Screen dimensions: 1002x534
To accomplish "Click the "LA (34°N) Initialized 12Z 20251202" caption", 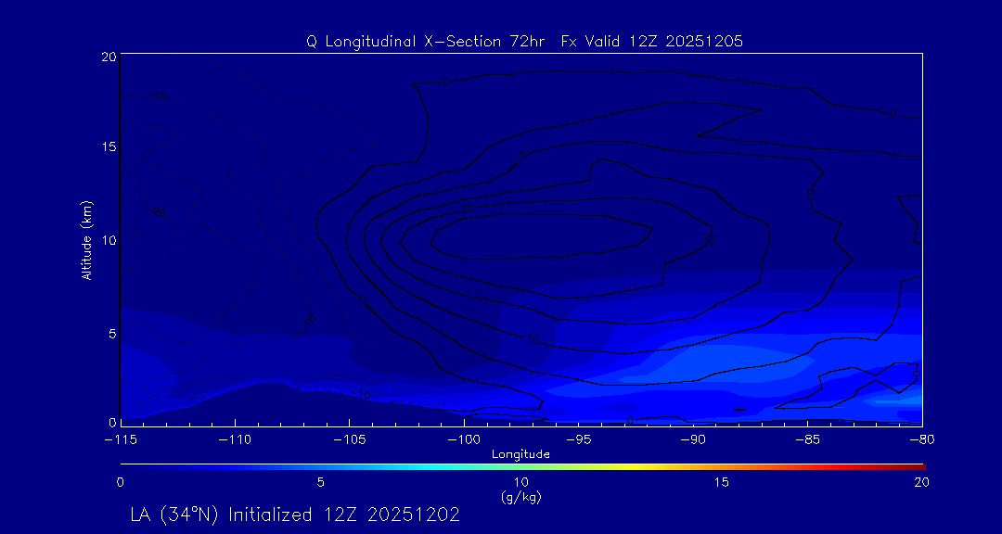I will click(295, 515).
